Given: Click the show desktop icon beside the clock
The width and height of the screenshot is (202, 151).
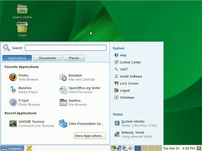Looking at the screenshot, I should (x=199, y=148).
